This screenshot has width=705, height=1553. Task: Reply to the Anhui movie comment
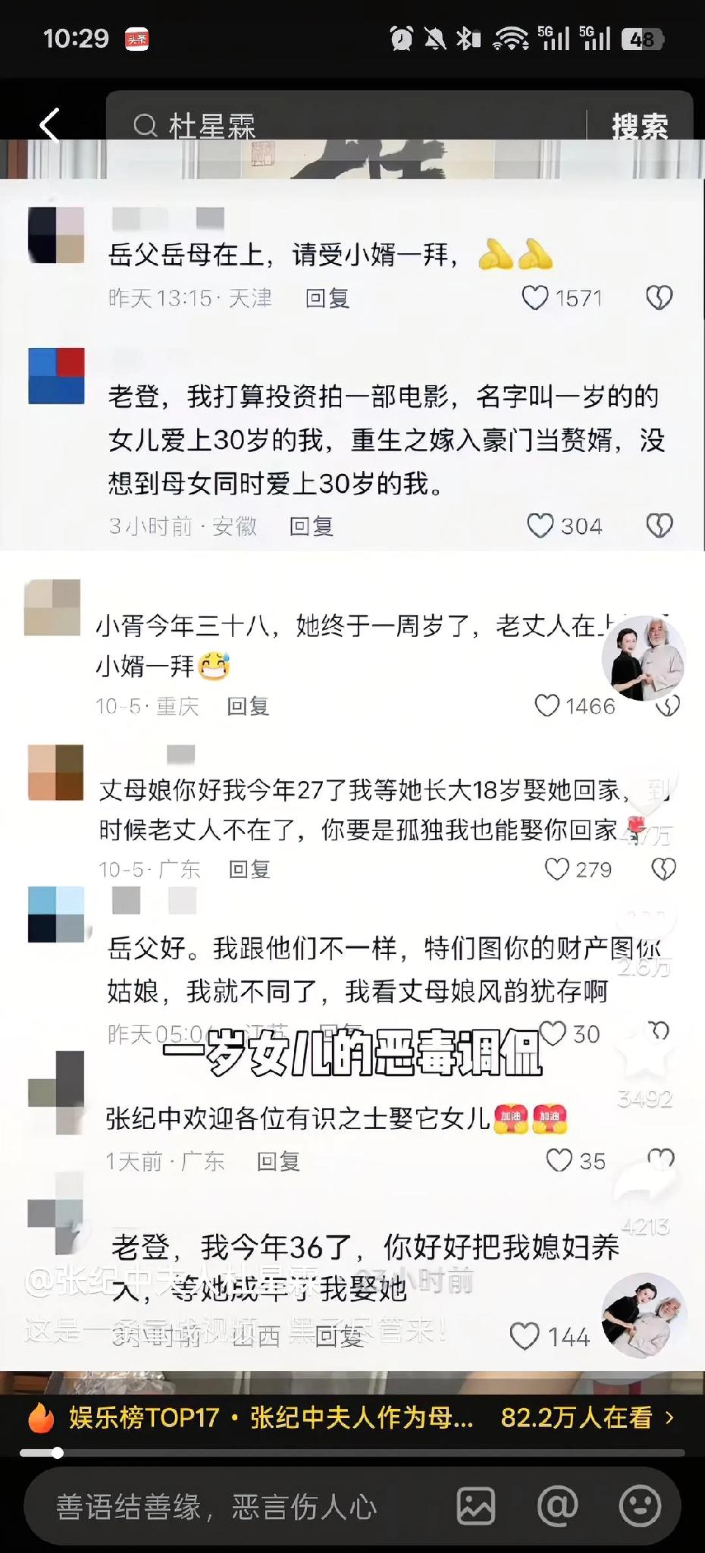[312, 526]
